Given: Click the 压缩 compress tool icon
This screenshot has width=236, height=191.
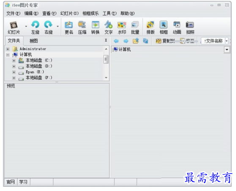Looking at the screenshot, I should click(82, 27).
